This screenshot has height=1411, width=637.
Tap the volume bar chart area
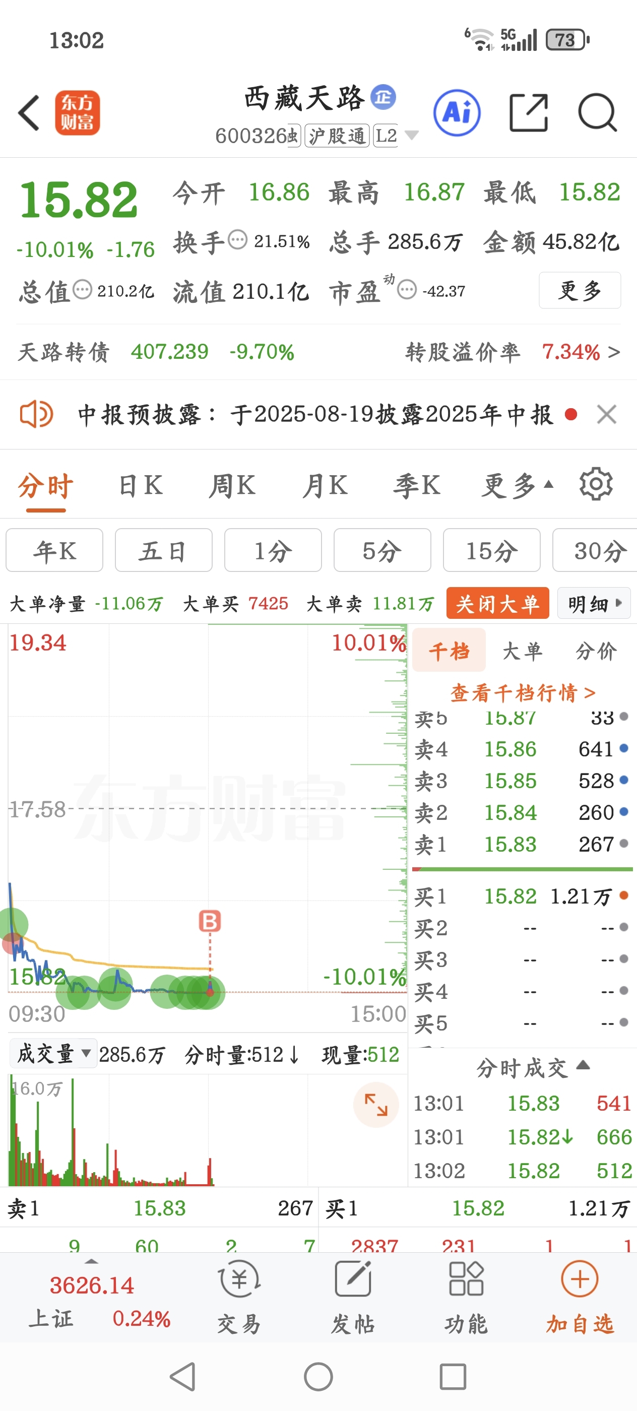(207, 1130)
